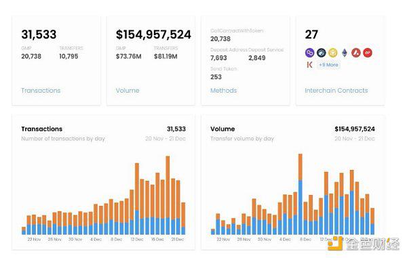Click the tallest bar in Volume chart
This screenshot has width=407, height=258.
(x=301, y=194)
